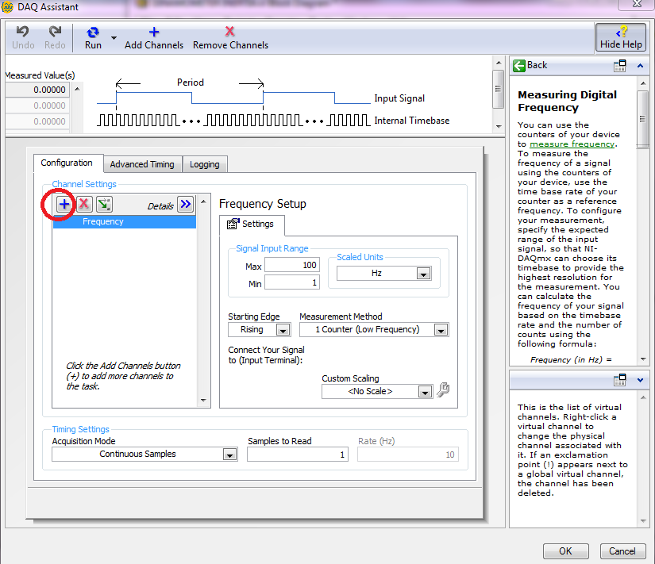Click the Max signal input range field

pyautogui.click(x=291, y=265)
